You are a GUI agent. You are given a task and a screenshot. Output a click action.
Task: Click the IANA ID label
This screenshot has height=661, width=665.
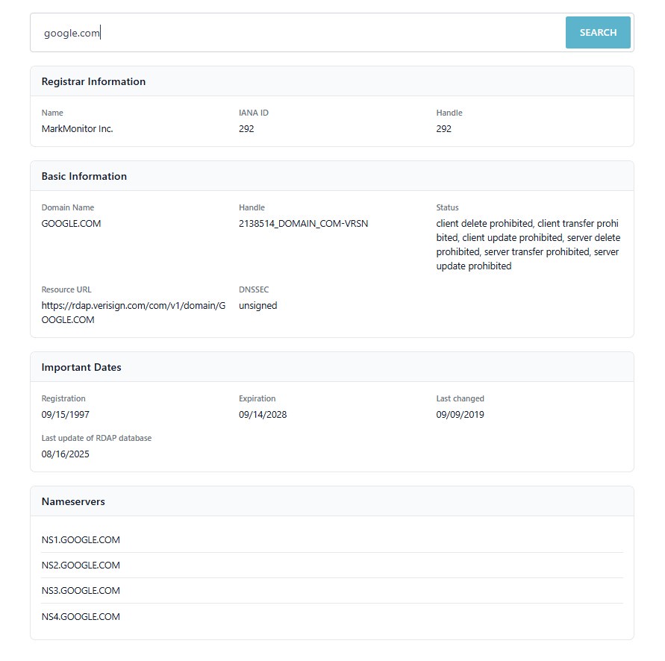pyautogui.click(x=254, y=113)
